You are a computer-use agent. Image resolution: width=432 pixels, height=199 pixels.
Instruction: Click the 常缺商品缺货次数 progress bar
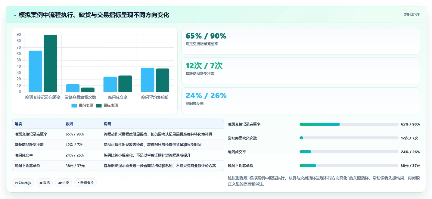point(349,138)
